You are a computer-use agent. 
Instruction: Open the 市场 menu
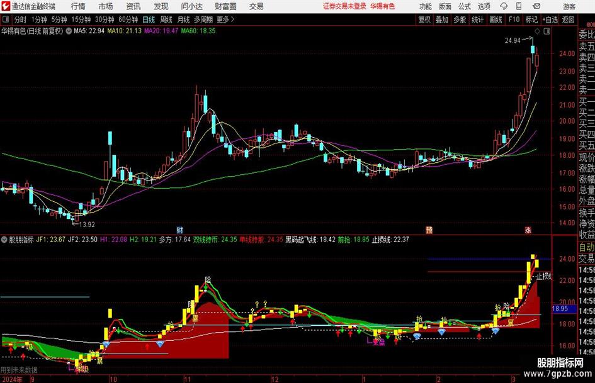pyautogui.click(x=106, y=6)
